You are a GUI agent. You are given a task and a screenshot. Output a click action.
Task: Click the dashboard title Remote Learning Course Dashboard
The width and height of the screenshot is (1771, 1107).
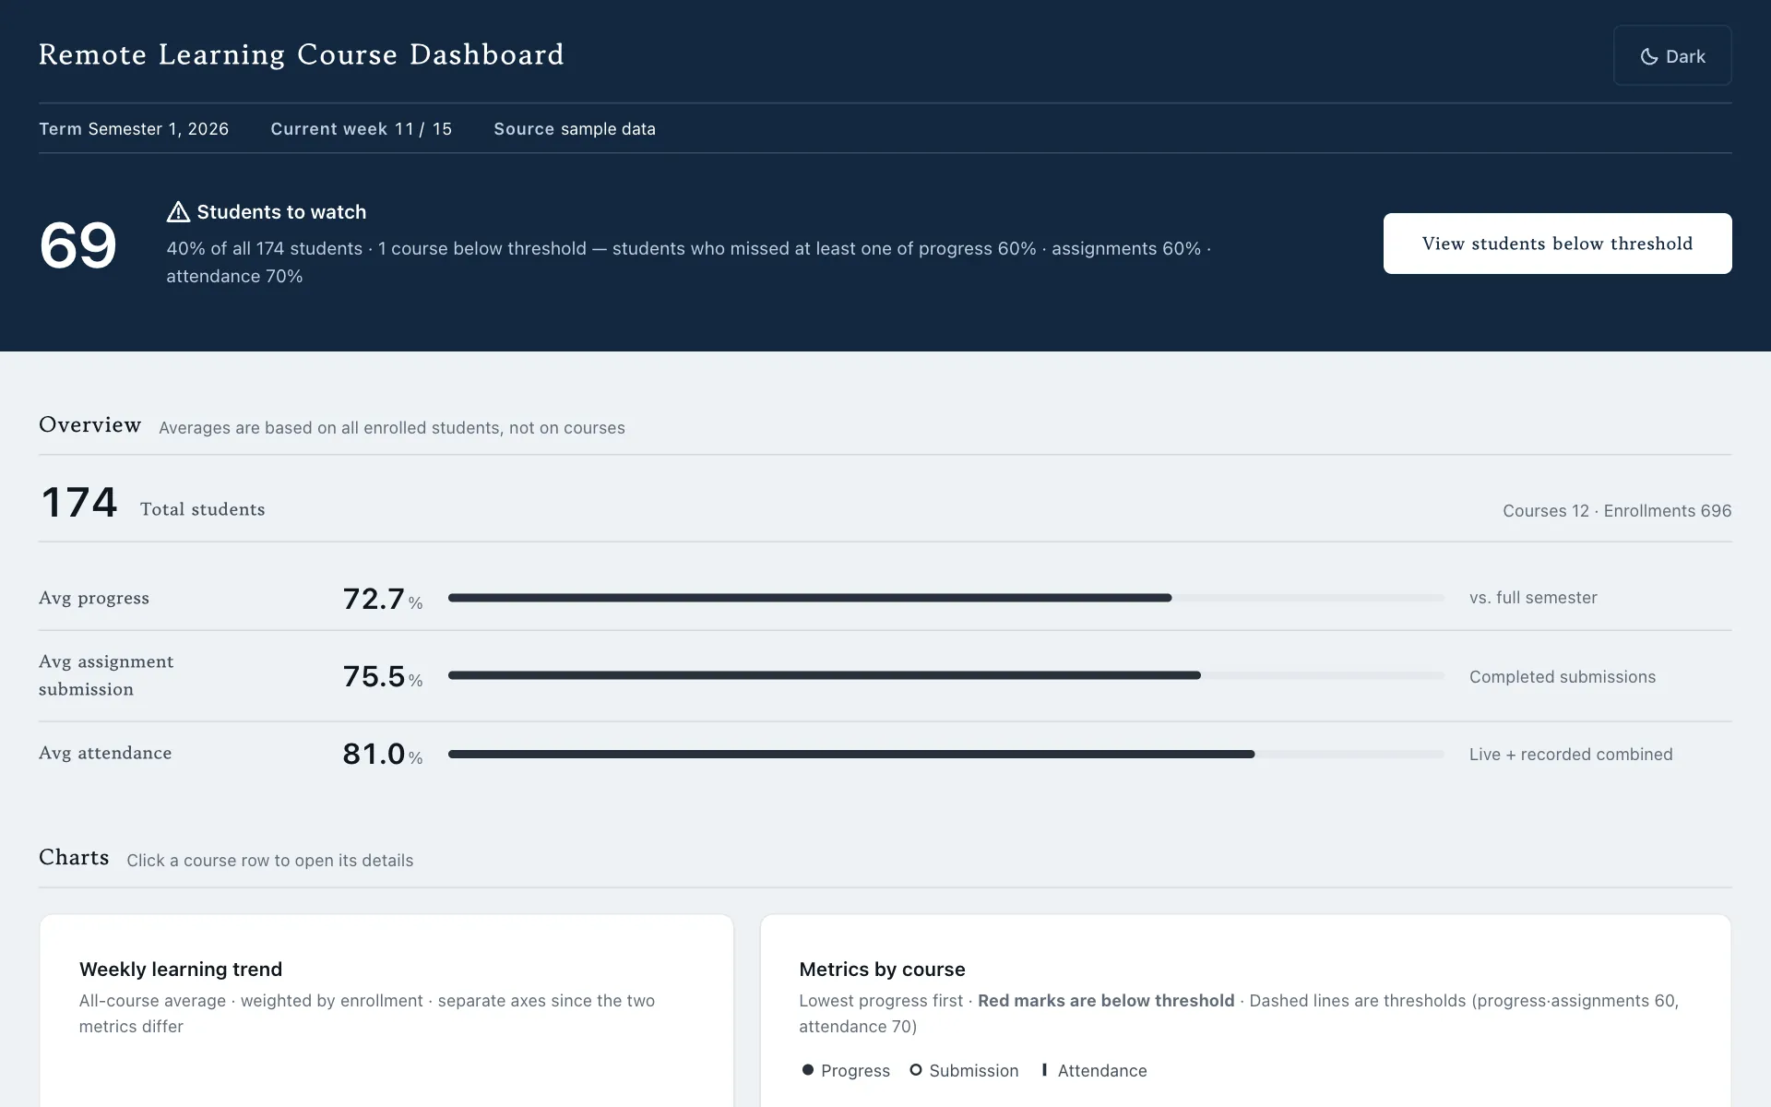pos(302,55)
